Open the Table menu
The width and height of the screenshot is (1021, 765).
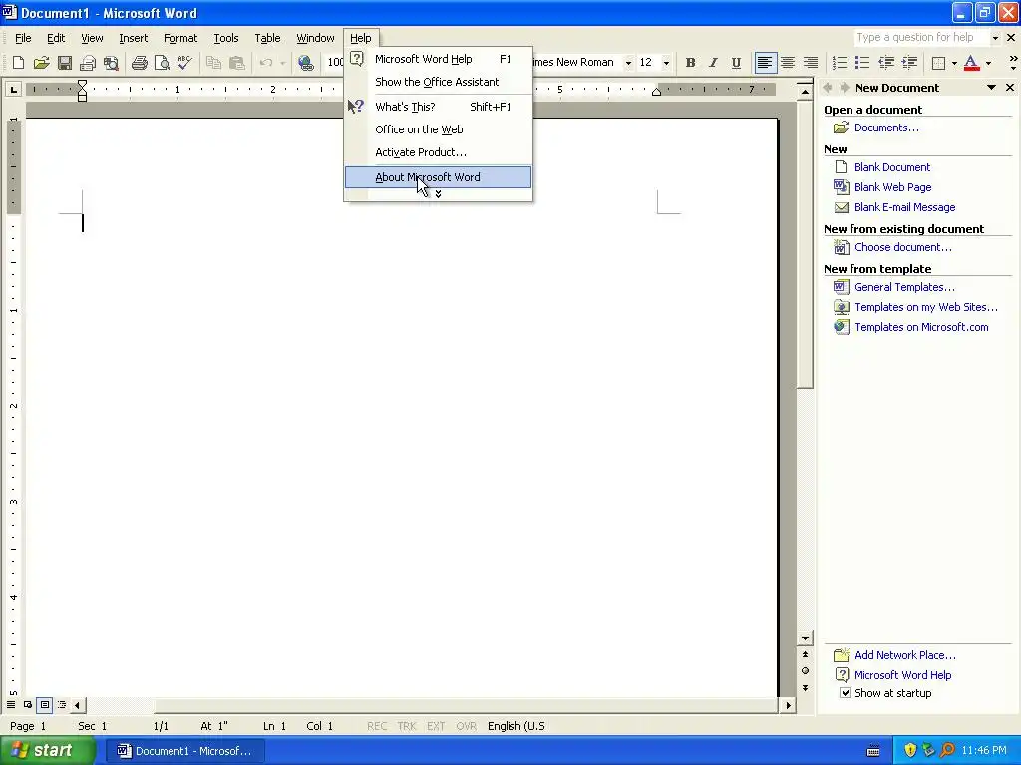coord(267,38)
